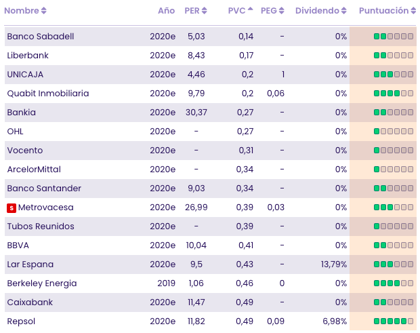
Task: Click the Dividendo column header text
Action: [x=317, y=11]
